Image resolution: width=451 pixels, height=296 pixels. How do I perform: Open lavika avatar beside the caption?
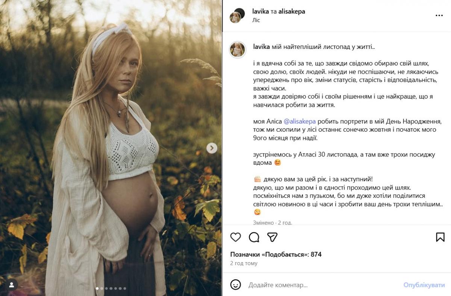[237, 49]
